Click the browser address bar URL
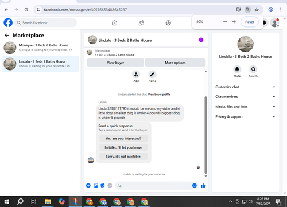This screenshot has width=287, height=207. coord(86,10)
